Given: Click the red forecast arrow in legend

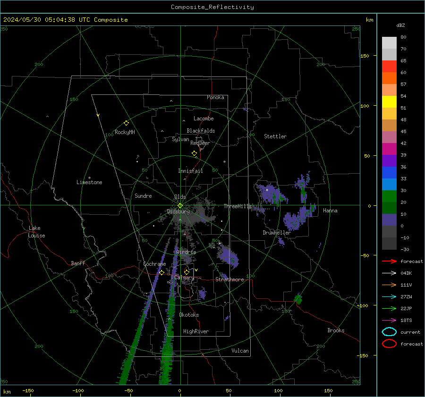Looking at the screenshot, I should tap(389, 261).
